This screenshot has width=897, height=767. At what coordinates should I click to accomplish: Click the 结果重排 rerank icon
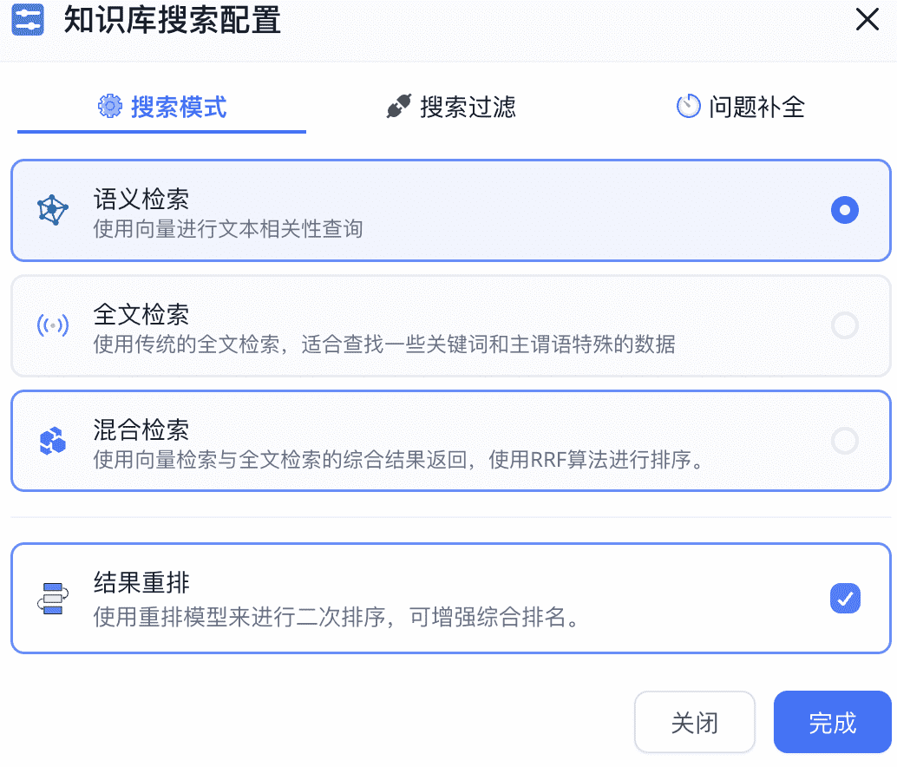click(53, 599)
